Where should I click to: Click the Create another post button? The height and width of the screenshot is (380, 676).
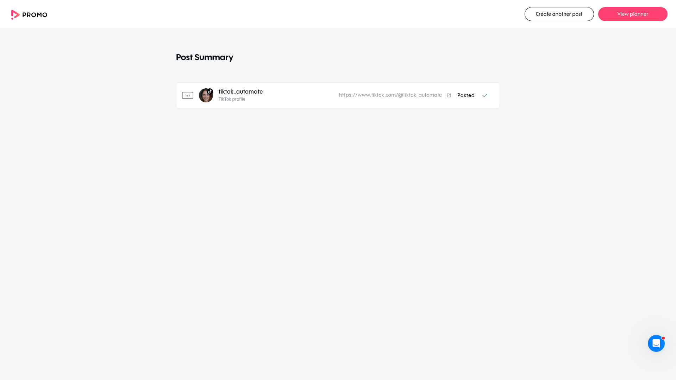[x=559, y=14]
